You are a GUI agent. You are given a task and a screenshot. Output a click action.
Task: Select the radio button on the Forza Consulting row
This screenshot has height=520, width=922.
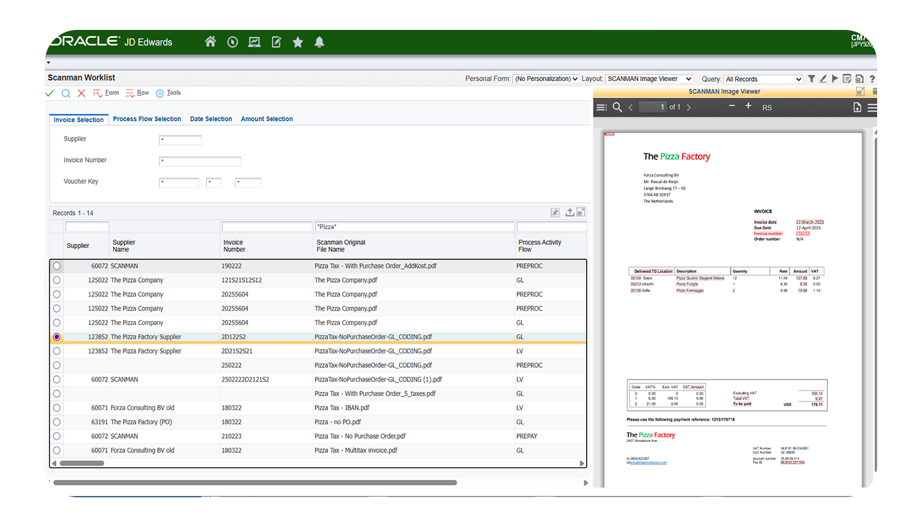(57, 408)
